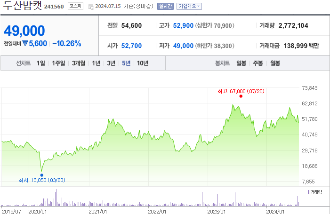Click the purple 거래량 legend marker
Viewport: 330px width, 214px height.
coord(308,192)
